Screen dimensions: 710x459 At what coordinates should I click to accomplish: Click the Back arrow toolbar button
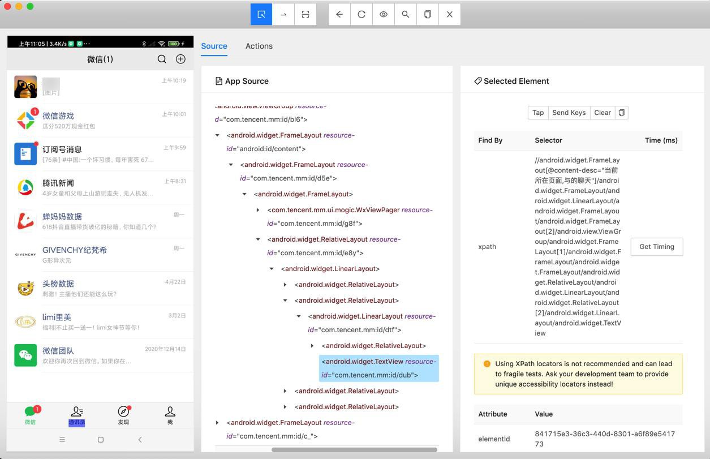(339, 14)
